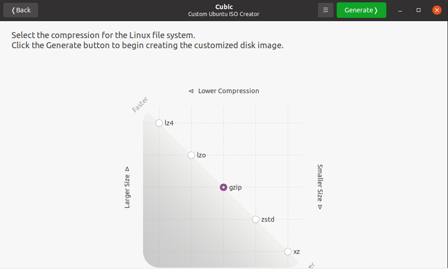Select the gzip radio button
Screen dimensions: 448x269
pyautogui.click(x=224, y=187)
